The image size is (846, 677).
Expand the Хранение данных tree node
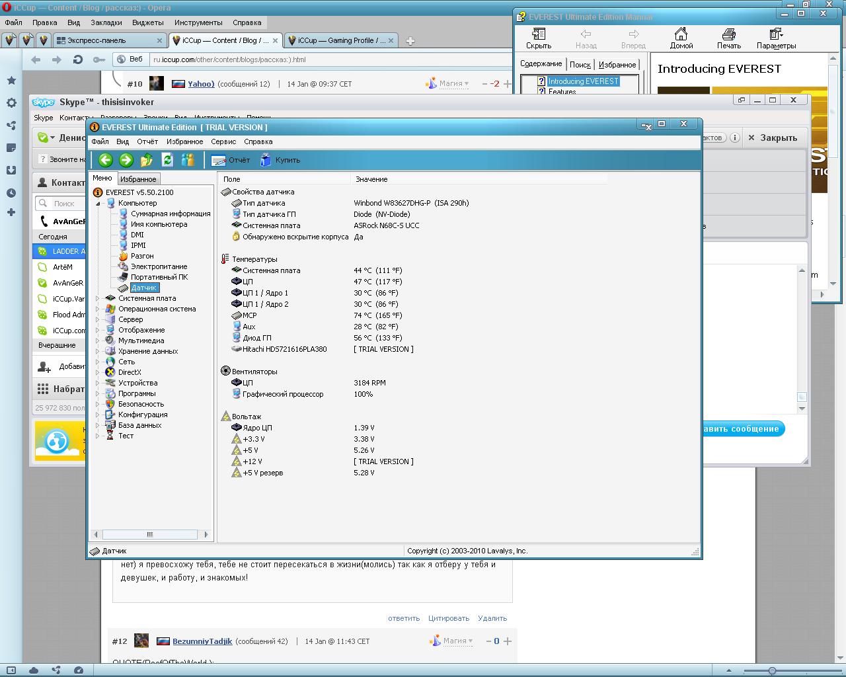click(x=98, y=352)
